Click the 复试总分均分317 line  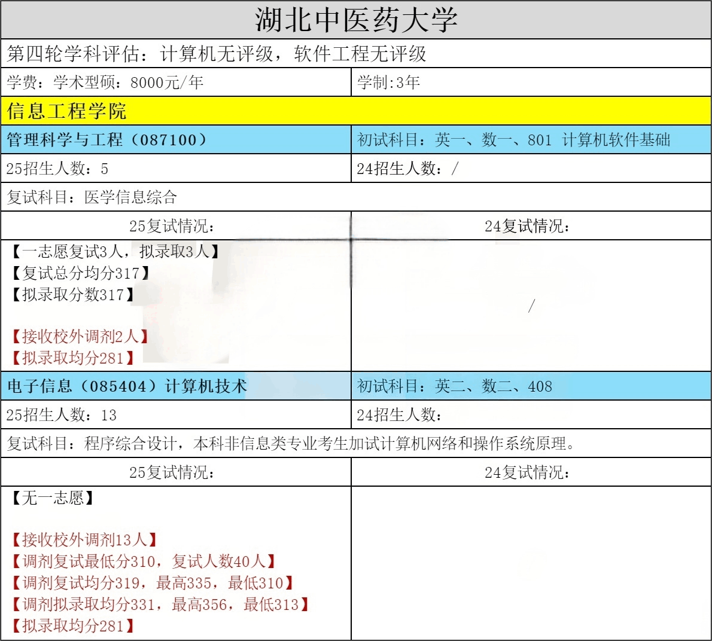point(80,273)
